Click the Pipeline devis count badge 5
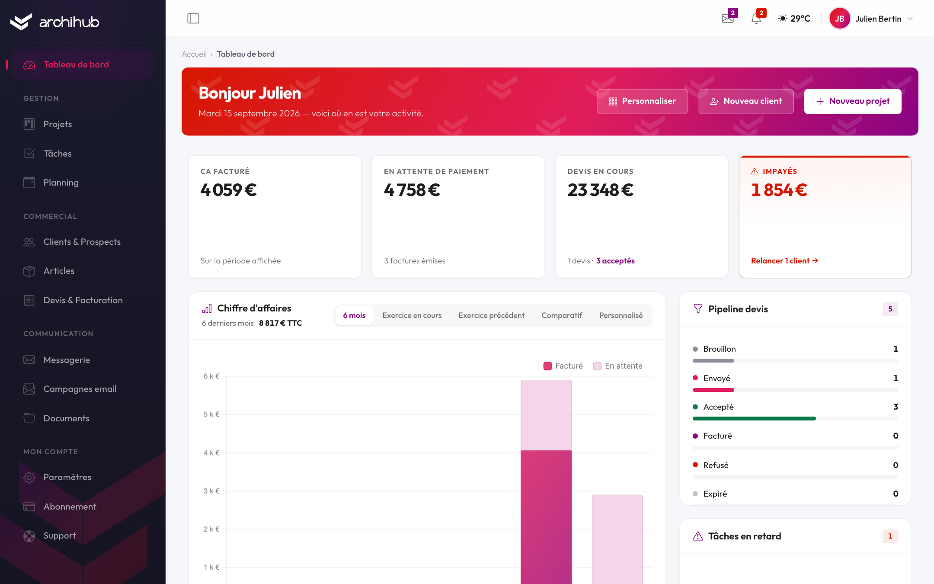 pyautogui.click(x=890, y=309)
